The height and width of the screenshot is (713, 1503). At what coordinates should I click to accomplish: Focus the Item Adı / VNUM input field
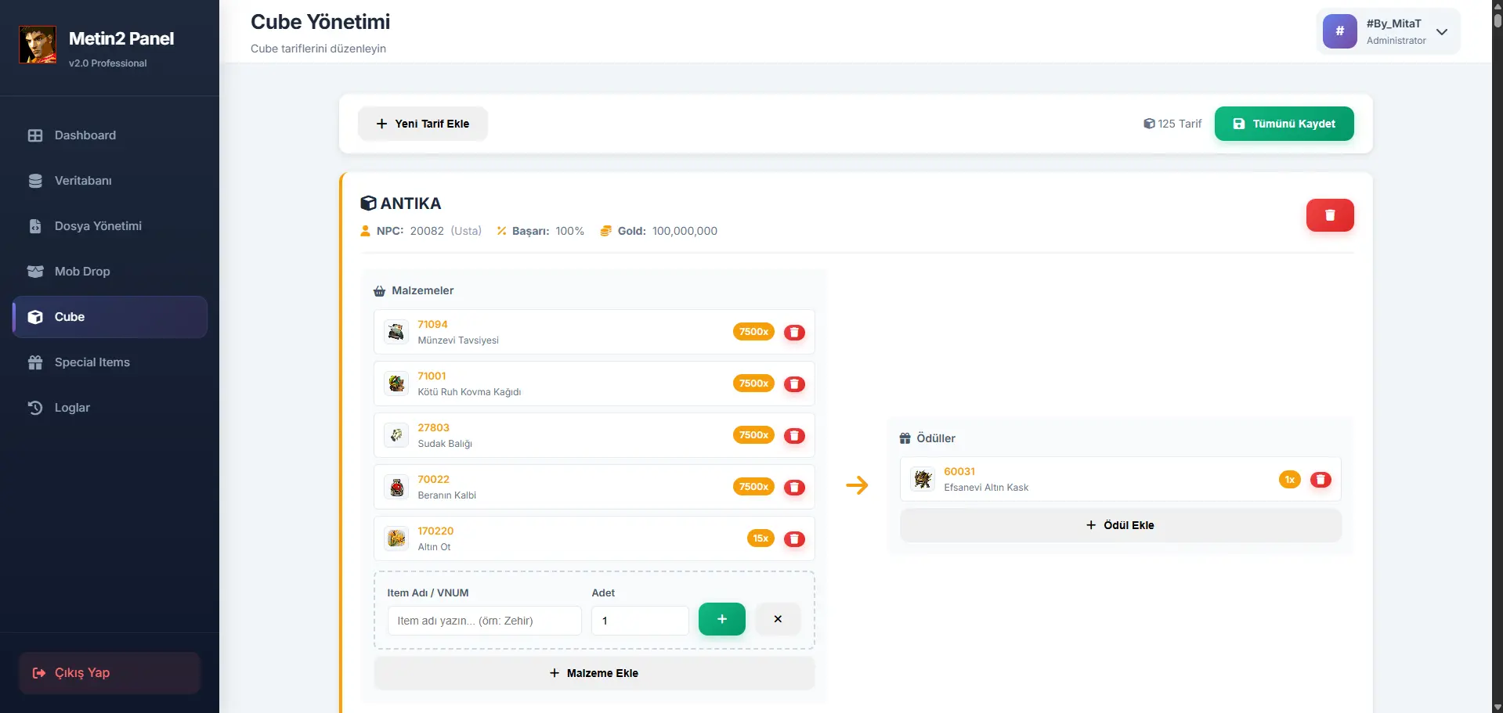click(x=484, y=621)
